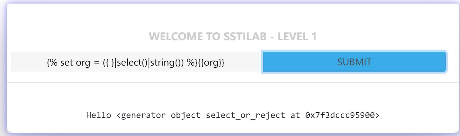Click the WELCOME TO SSTILAB heading
The height and width of the screenshot is (136, 460).
pos(233,37)
